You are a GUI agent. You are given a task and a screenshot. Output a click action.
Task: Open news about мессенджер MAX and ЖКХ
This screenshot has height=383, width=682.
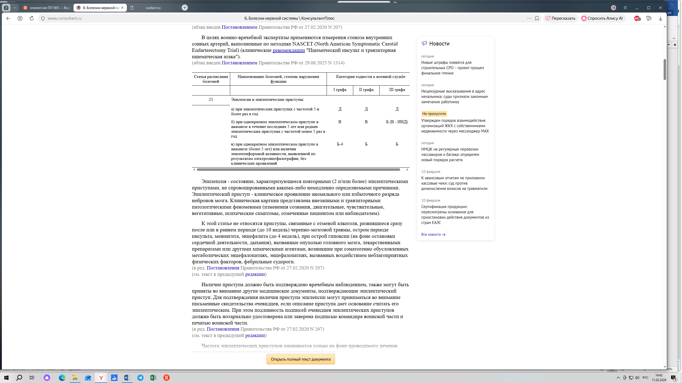pos(455,126)
